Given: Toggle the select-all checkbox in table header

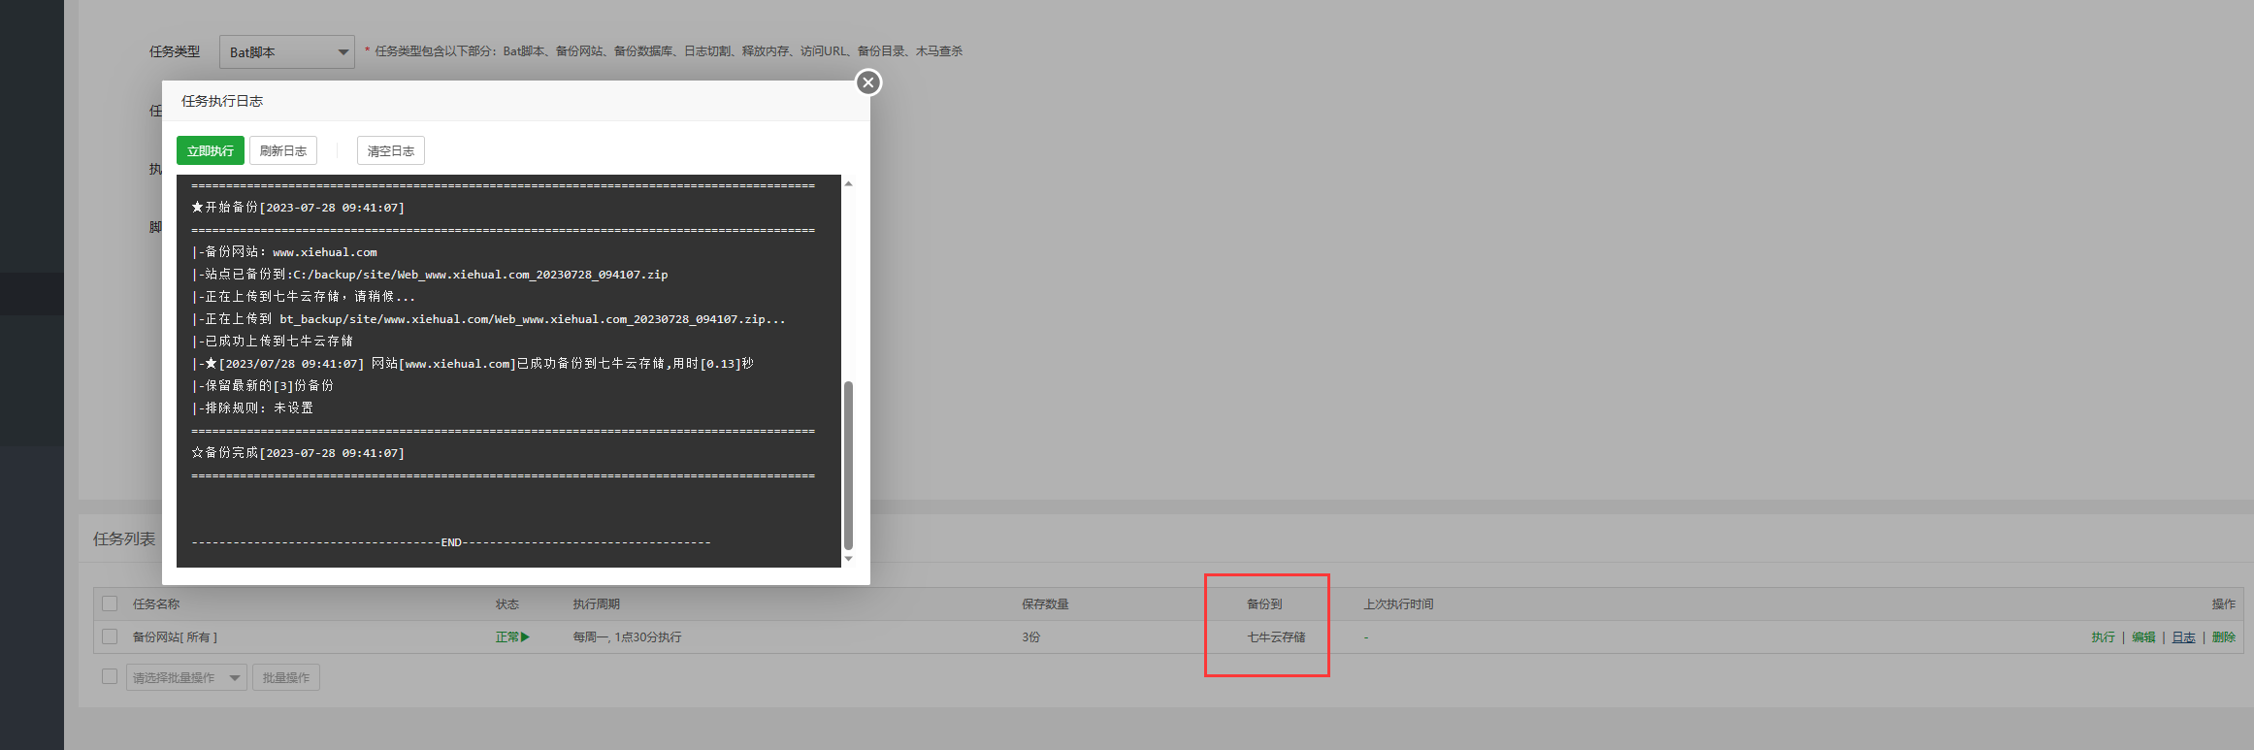Looking at the screenshot, I should point(110,603).
